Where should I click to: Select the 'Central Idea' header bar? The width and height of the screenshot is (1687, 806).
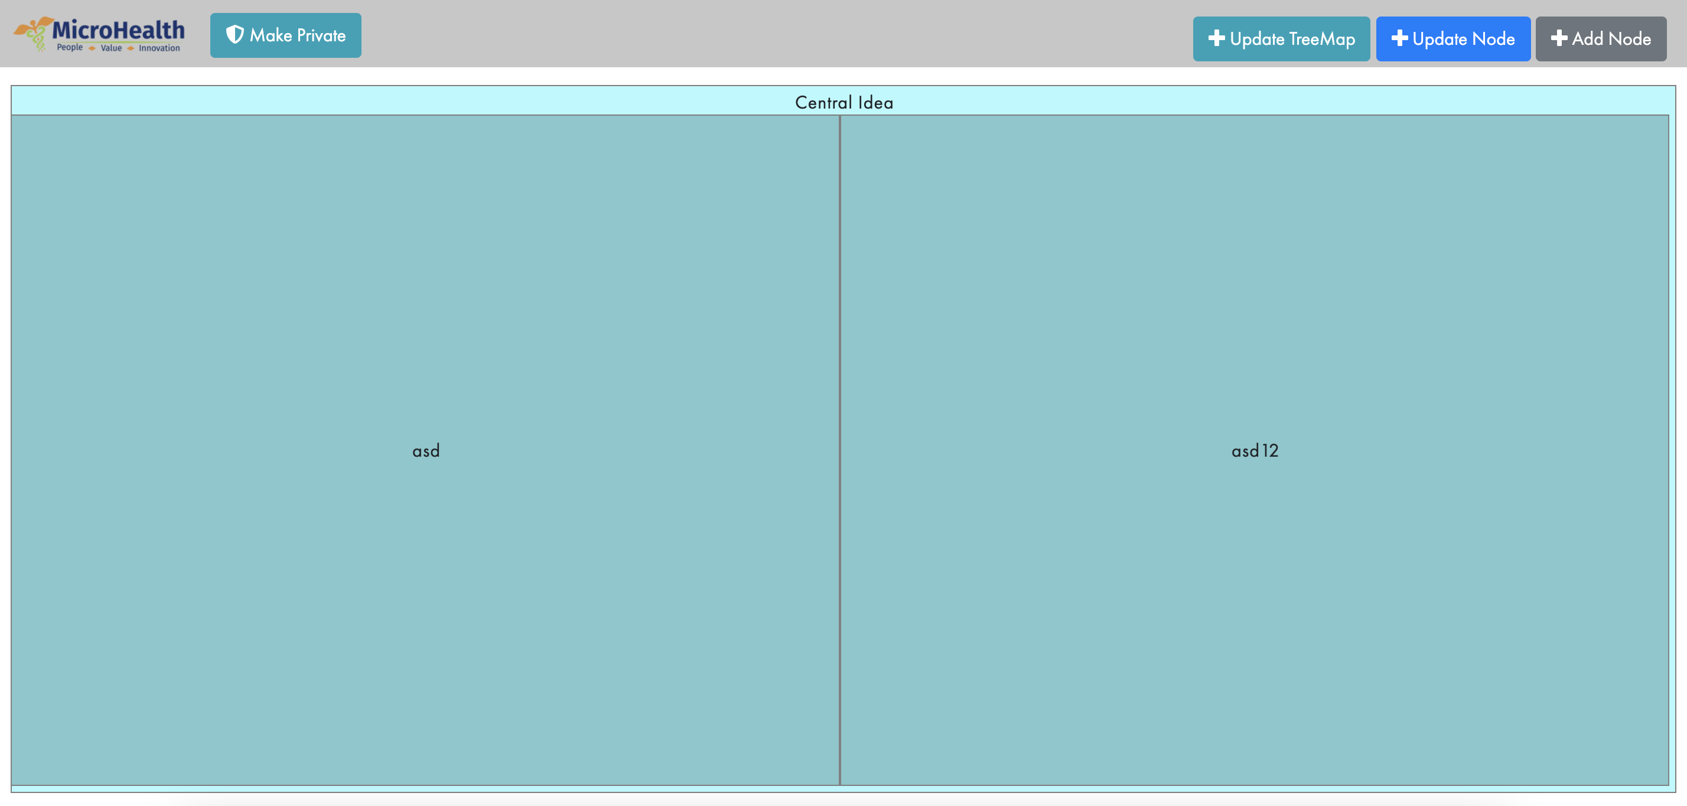(843, 101)
